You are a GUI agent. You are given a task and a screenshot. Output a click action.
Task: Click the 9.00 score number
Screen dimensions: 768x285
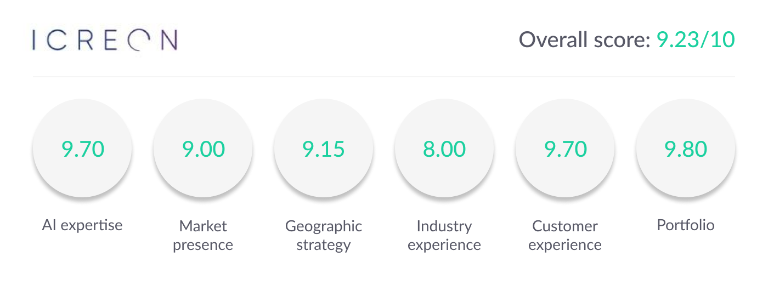point(203,149)
